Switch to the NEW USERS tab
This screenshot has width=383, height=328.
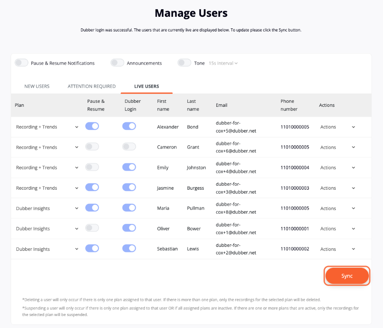click(37, 86)
